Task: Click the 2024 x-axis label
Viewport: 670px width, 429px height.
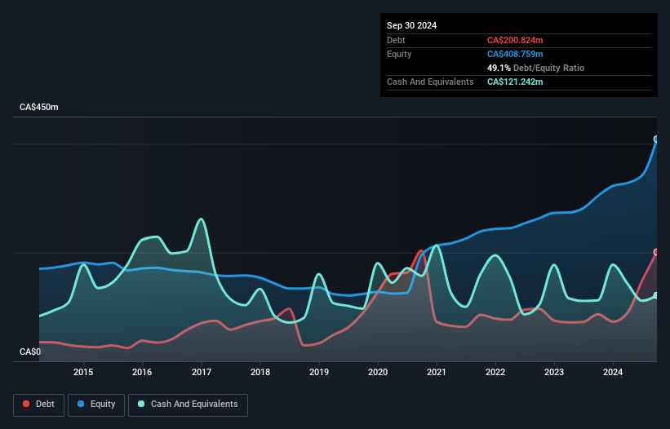Action: click(x=613, y=372)
